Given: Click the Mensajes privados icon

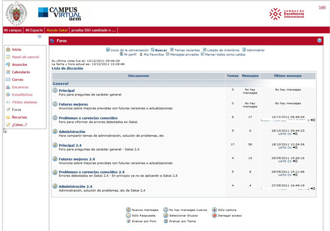Looking at the screenshot, I should coord(168,54).
